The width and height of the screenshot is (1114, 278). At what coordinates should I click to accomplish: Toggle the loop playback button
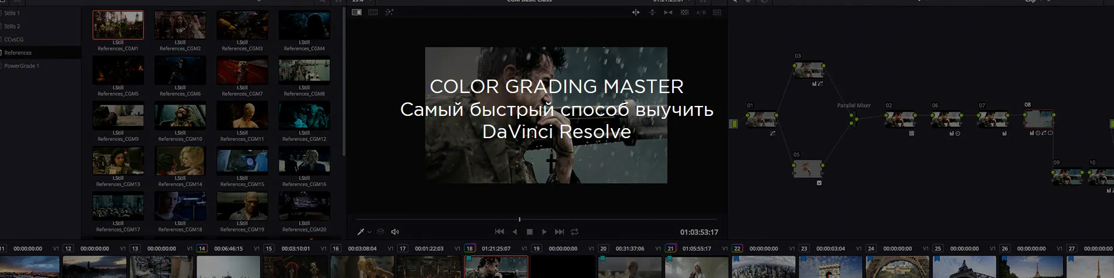click(x=574, y=232)
